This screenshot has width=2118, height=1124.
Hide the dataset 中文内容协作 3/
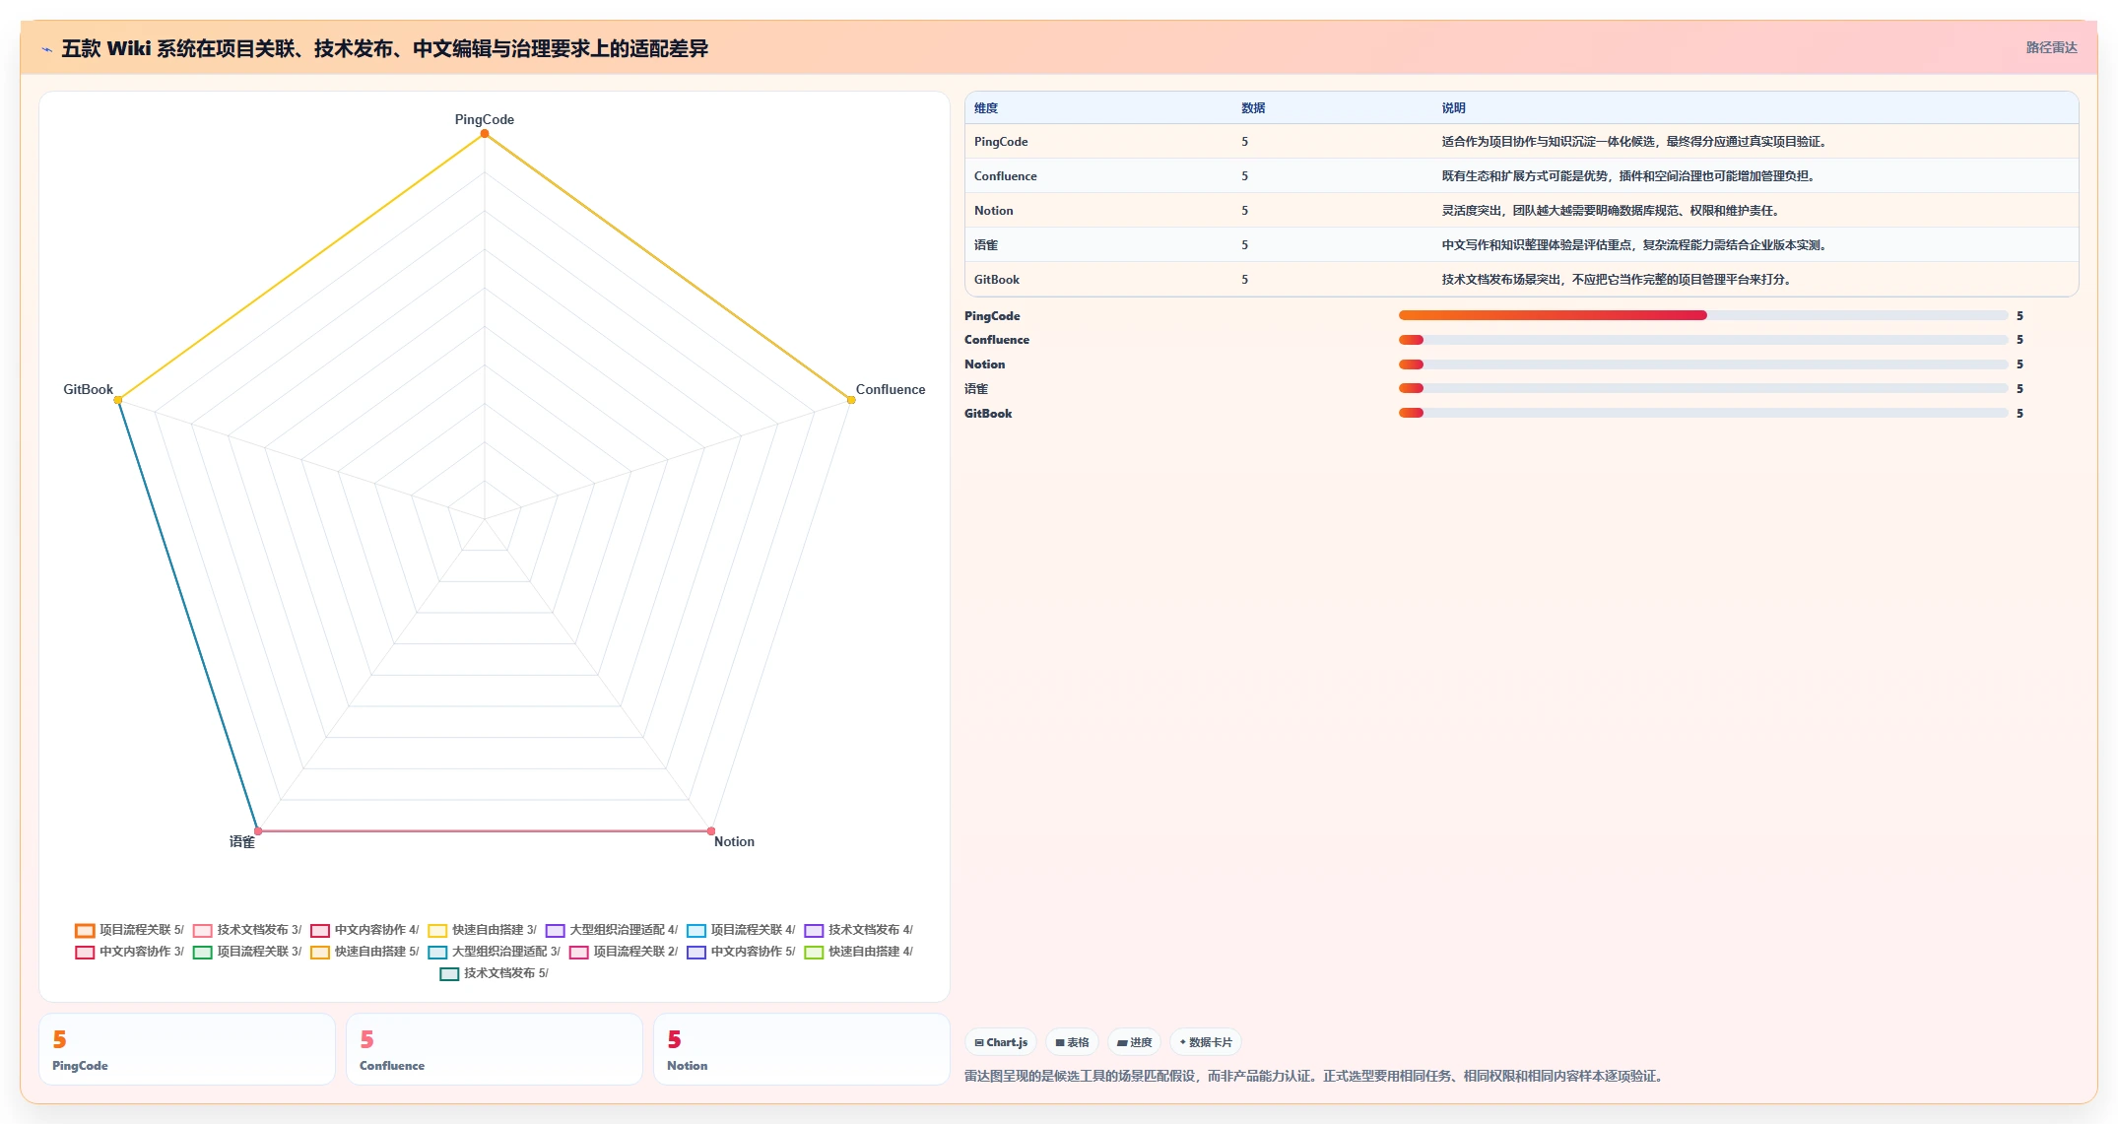tap(129, 952)
